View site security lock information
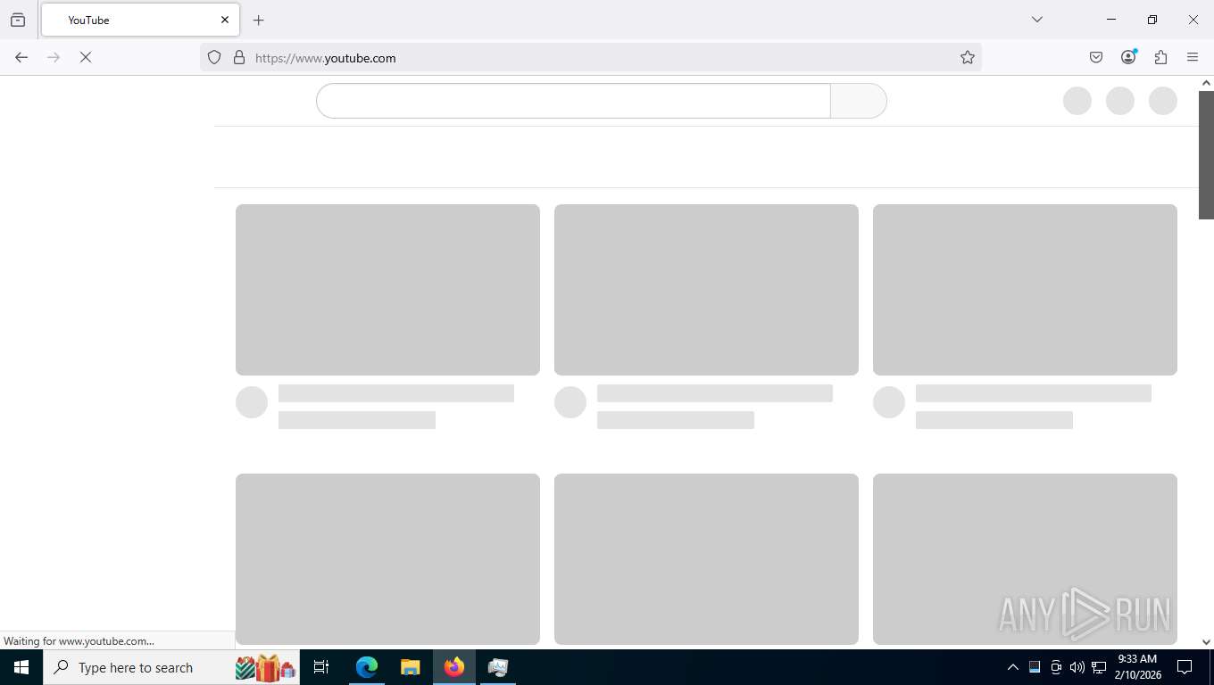 point(239,57)
